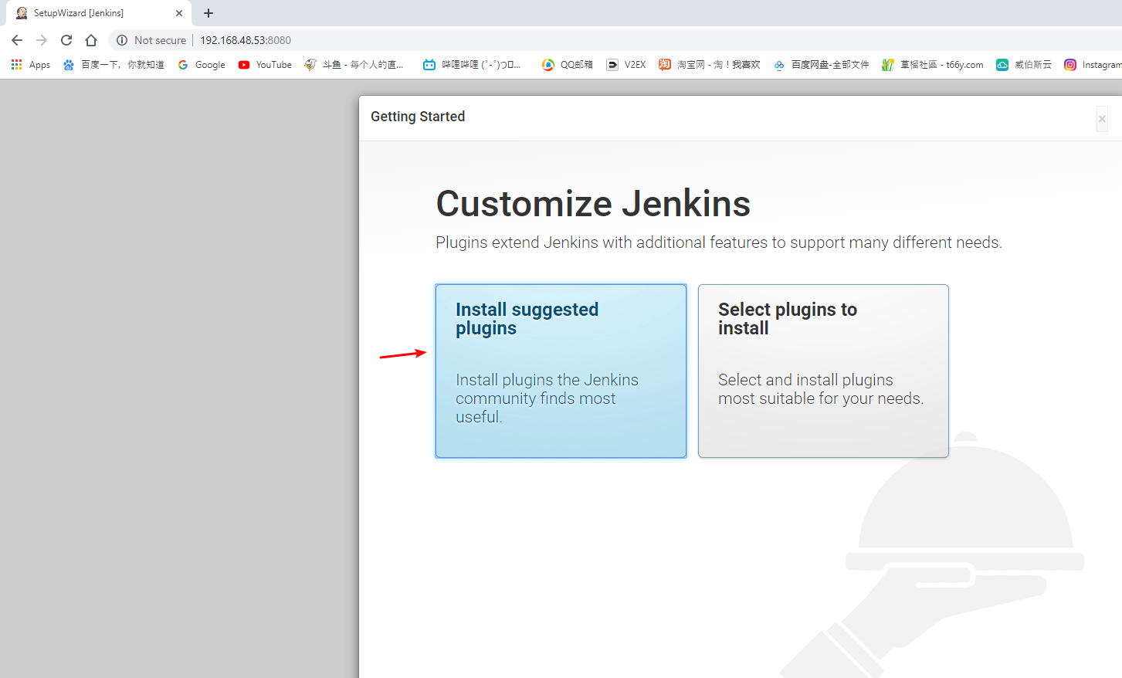The height and width of the screenshot is (678, 1122).
Task: Select the SetupWizard [Jenkins] tab
Action: point(99,13)
